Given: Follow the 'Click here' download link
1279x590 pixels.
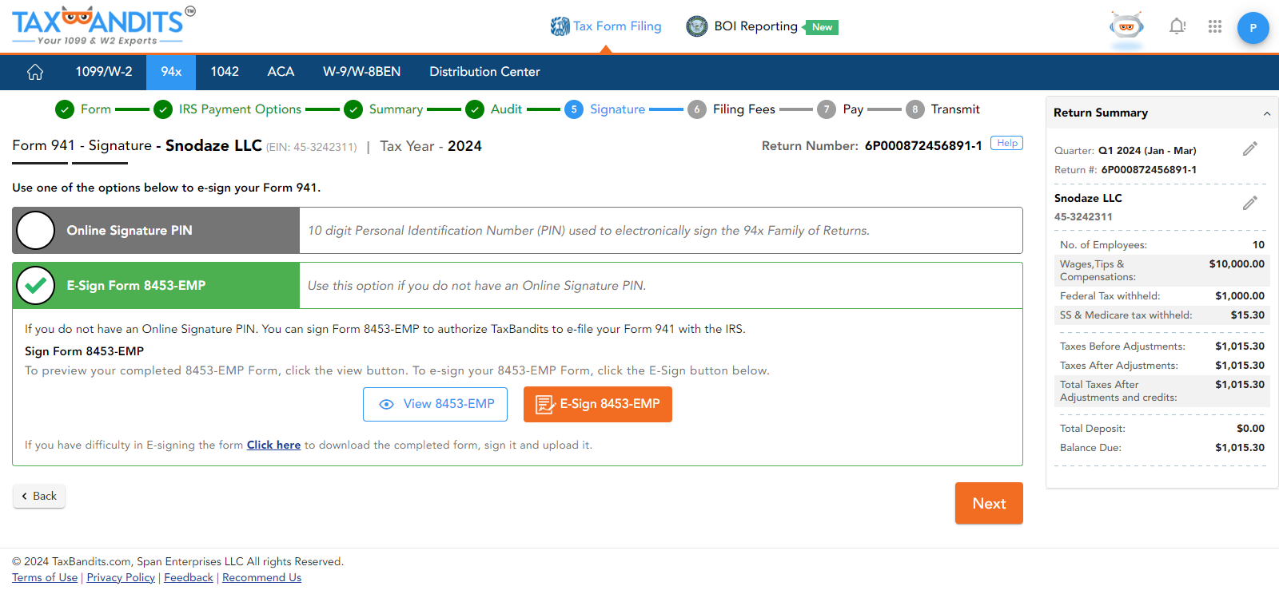Looking at the screenshot, I should point(273,445).
